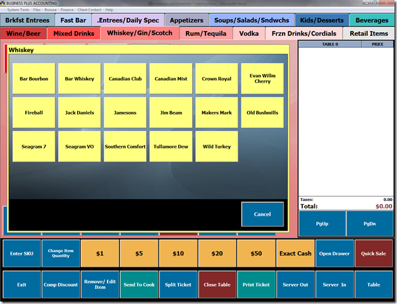
Task: Open the System Tools menu
Action: pyautogui.click(x=18, y=10)
